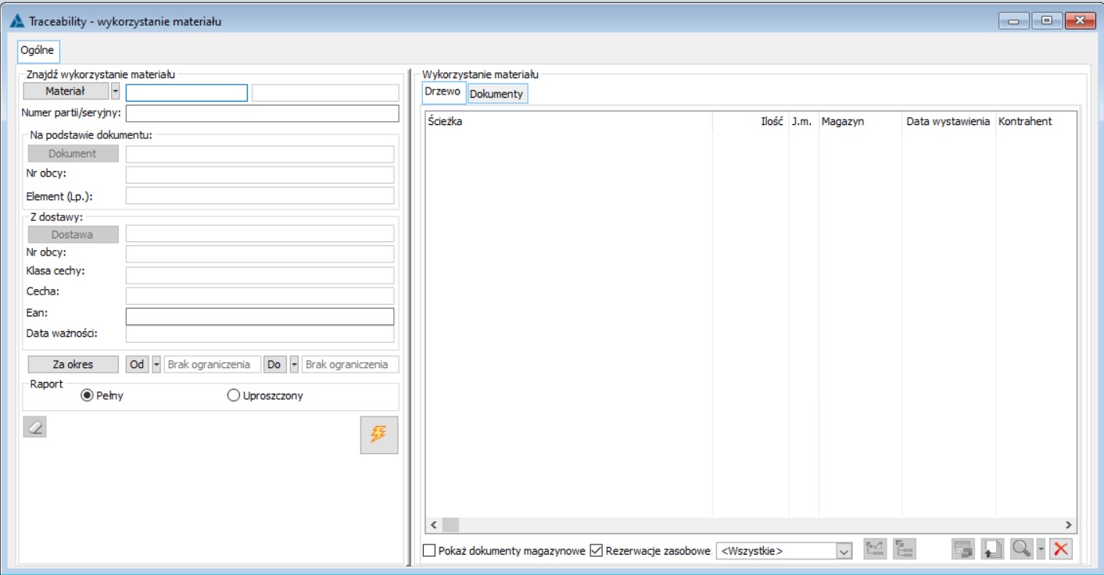
Task: Click the window list layout icon
Action: tap(963, 549)
